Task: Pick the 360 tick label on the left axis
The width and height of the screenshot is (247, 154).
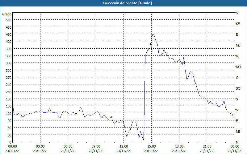Action: click(9, 56)
